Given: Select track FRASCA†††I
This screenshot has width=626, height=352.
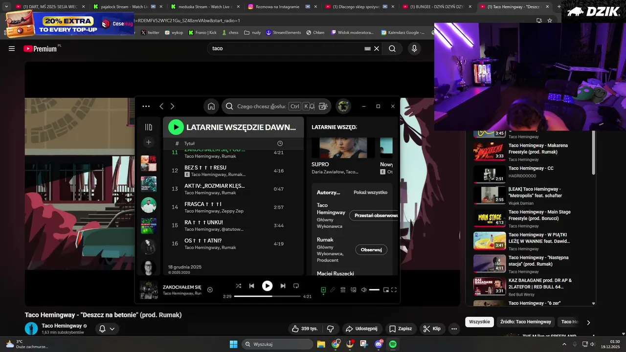Looking at the screenshot, I should [233, 207].
